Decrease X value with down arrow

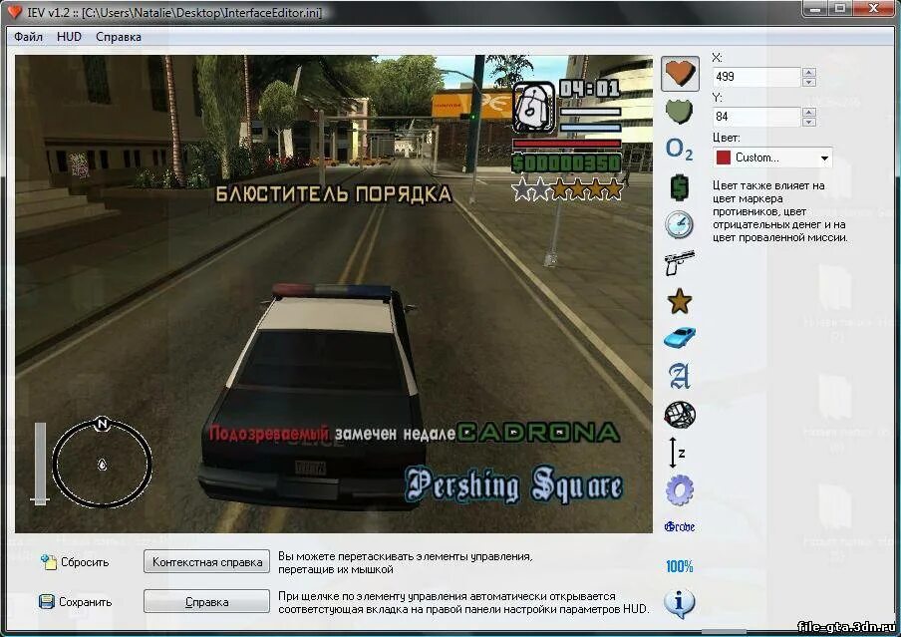pyautogui.click(x=809, y=81)
